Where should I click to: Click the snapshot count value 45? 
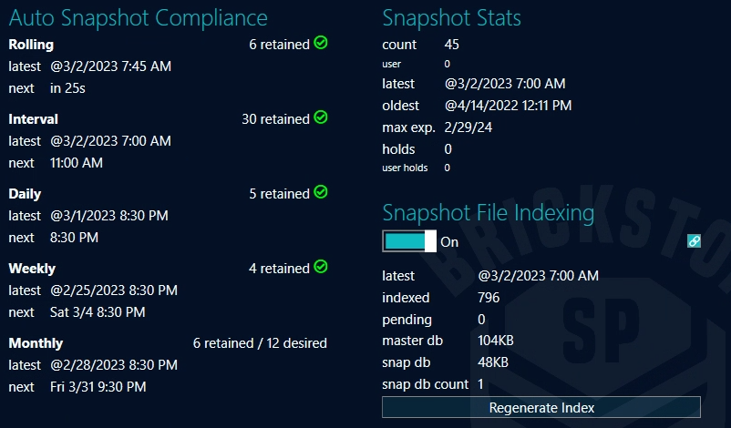click(x=452, y=45)
